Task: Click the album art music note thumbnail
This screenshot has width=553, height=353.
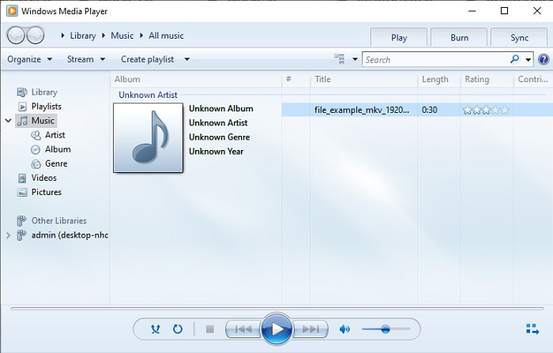Action: tap(149, 137)
